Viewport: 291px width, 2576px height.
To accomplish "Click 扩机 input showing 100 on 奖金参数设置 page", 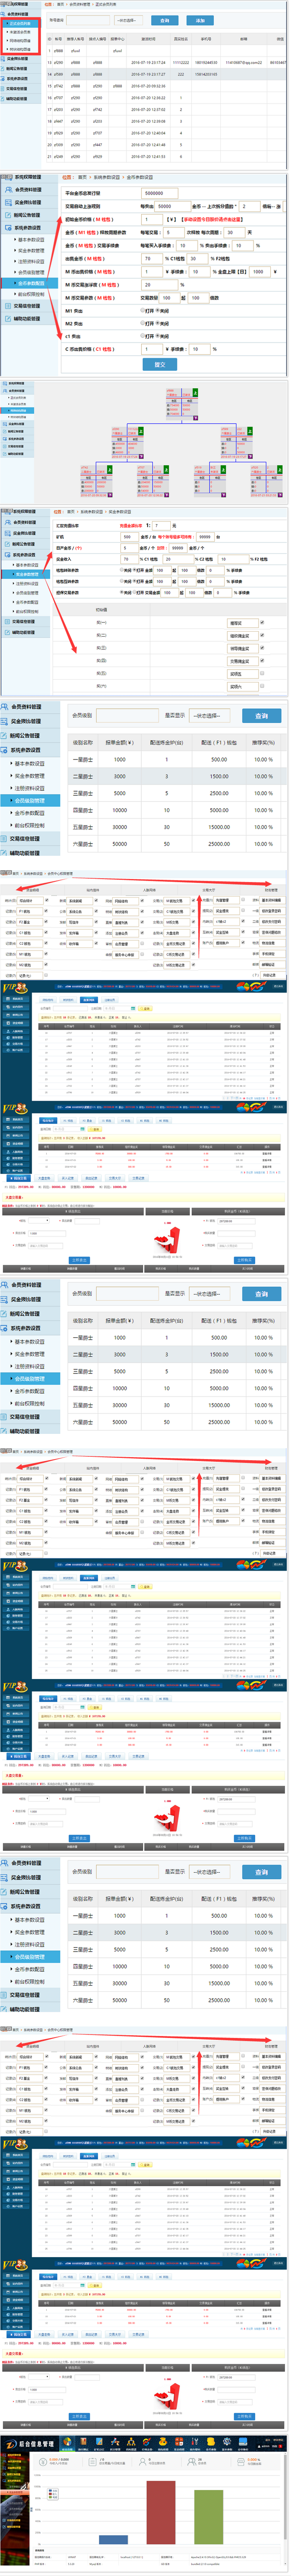I will point(130,536).
